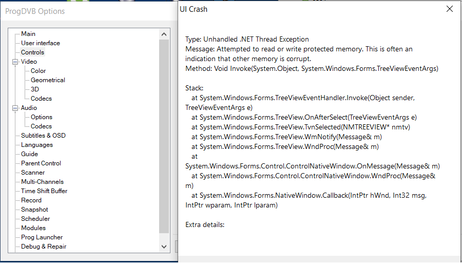Select Codecs under Video
The width and height of the screenshot is (462, 264).
pyautogui.click(x=41, y=99)
